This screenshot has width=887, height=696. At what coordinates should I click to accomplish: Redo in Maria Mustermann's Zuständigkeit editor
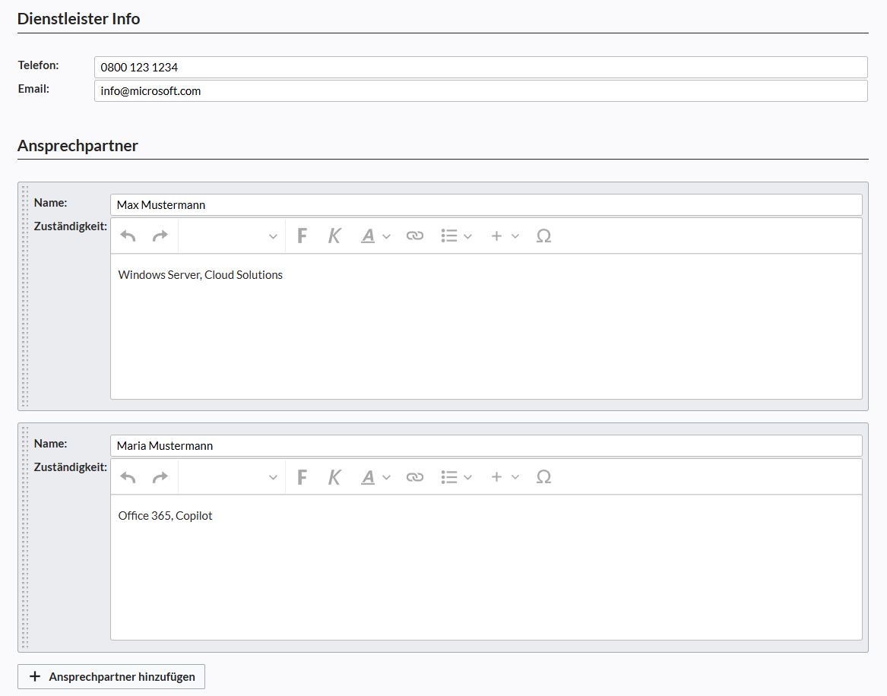160,477
